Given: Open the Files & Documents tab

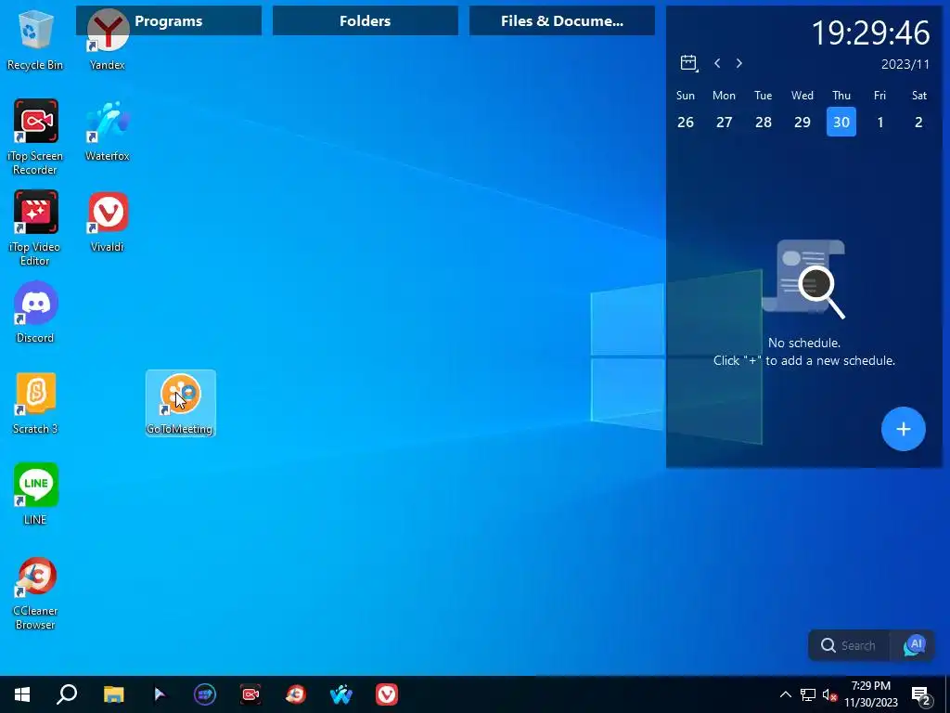Looking at the screenshot, I should 561,20.
